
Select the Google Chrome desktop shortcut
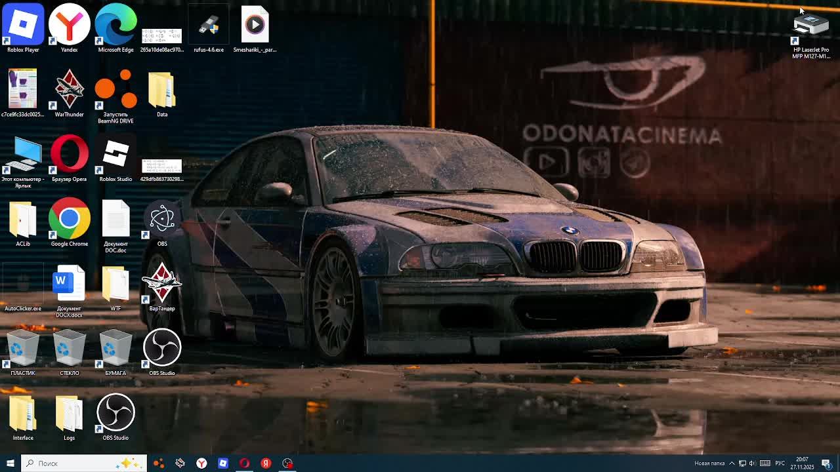click(69, 223)
